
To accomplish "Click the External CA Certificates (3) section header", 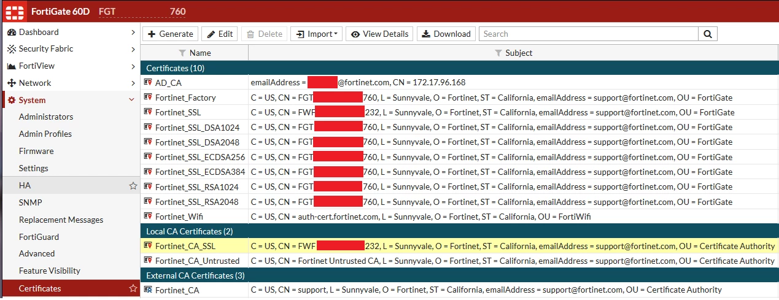I will click(459, 275).
